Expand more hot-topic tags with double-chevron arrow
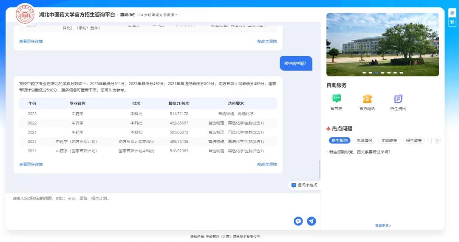 click(437, 140)
